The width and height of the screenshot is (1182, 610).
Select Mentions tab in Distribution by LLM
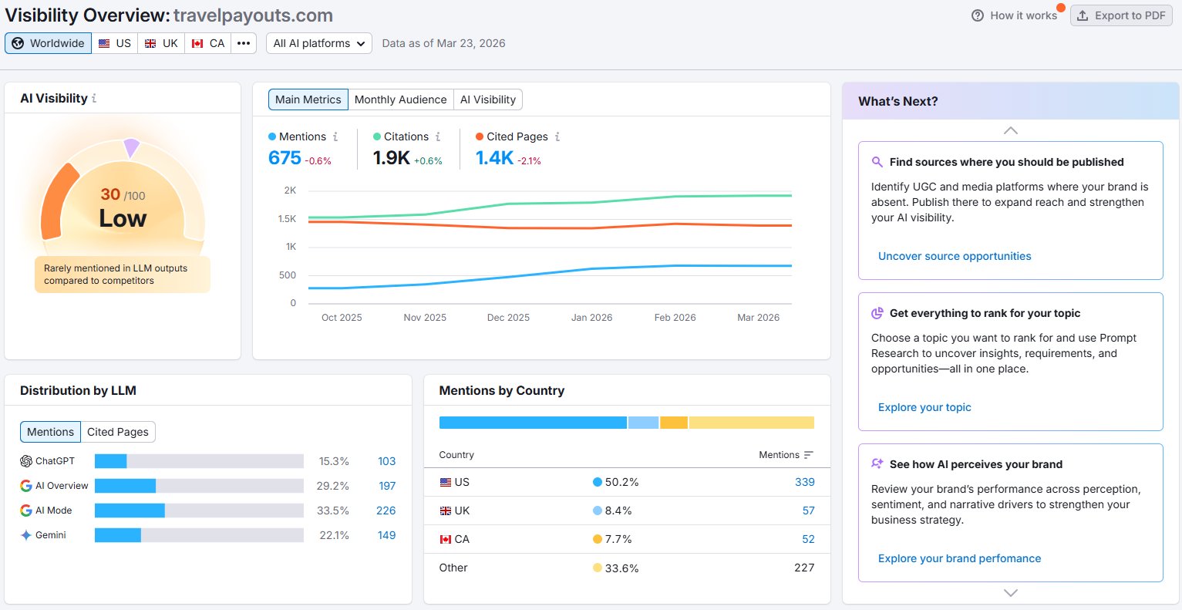click(50, 432)
